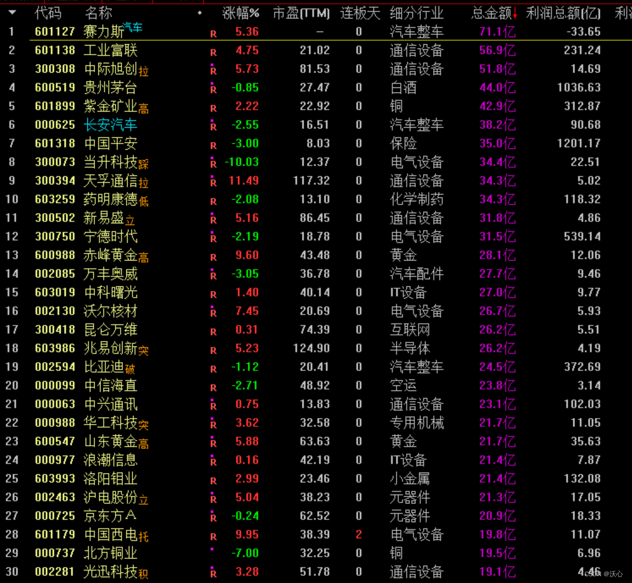
Task: Select stock name 沃尔核材
Action: coord(111,311)
